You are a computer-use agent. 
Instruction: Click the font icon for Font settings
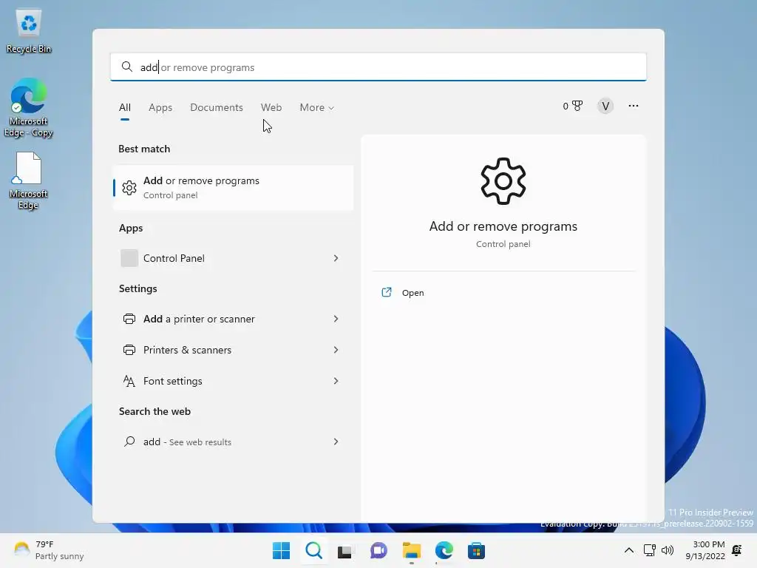(x=129, y=381)
